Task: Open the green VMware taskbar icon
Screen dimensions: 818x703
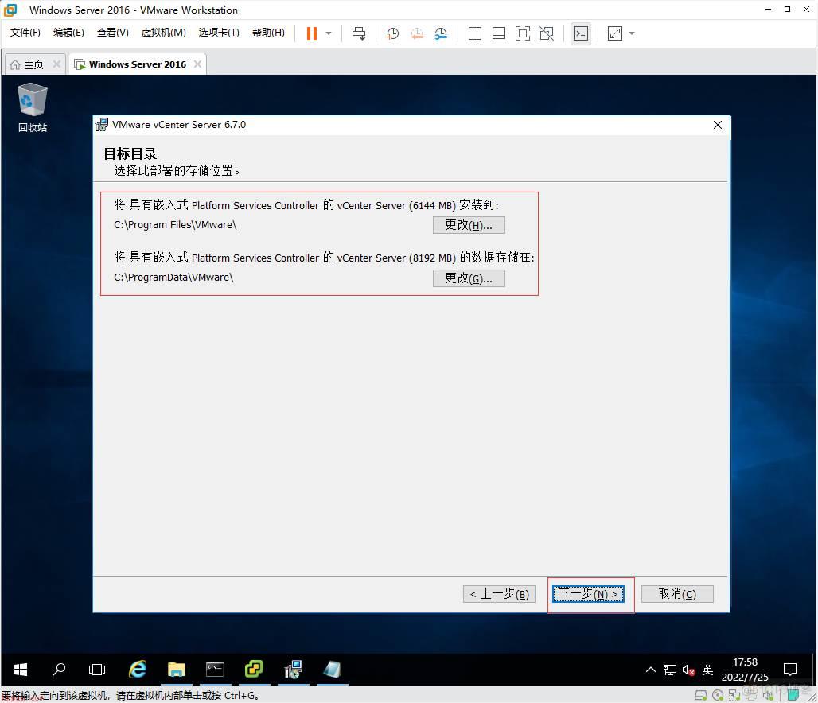Action: point(254,669)
